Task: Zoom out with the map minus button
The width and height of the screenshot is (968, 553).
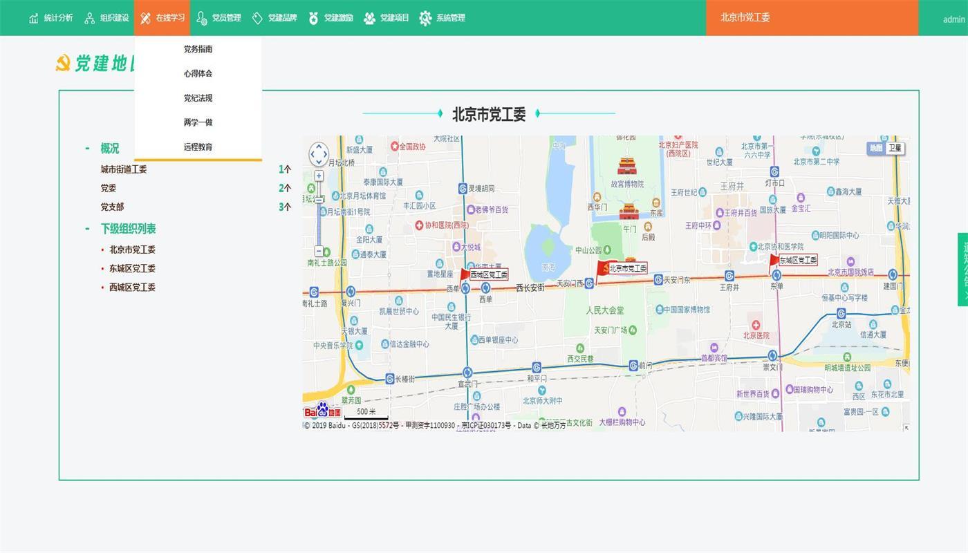Action: tap(319, 251)
